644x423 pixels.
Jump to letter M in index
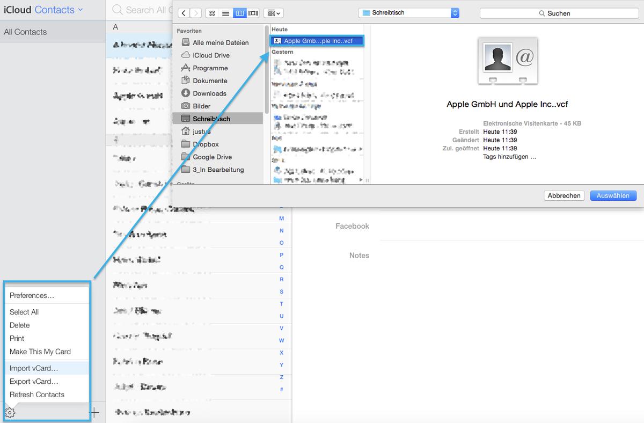(282, 218)
